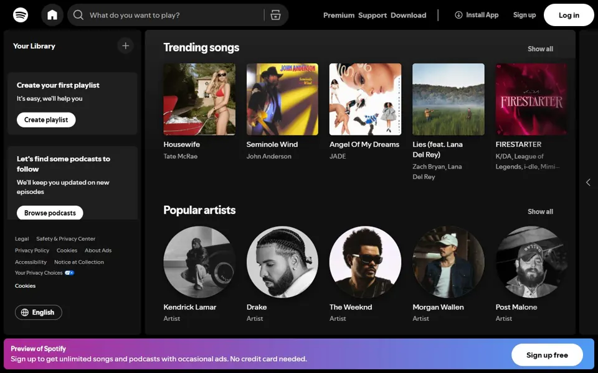
Task: Open the Housewife album cover
Action: (199, 99)
